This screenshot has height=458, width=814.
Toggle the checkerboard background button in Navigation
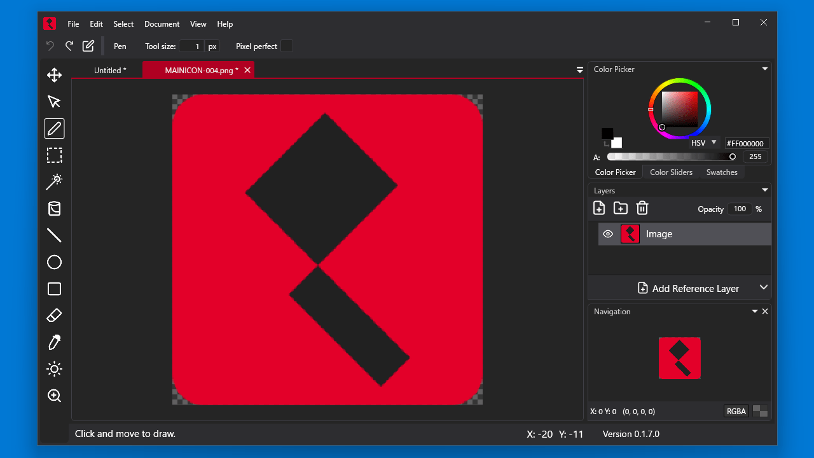(x=760, y=411)
